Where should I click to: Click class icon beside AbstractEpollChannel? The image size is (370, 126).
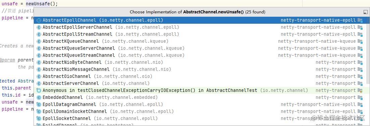coord(39,20)
